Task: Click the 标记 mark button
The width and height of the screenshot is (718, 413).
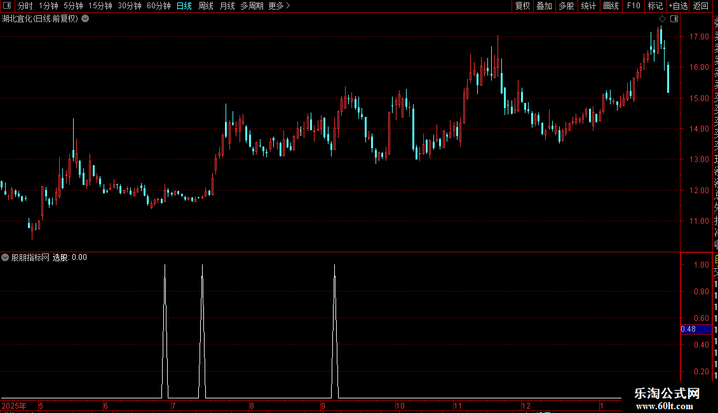Action: 655,6
